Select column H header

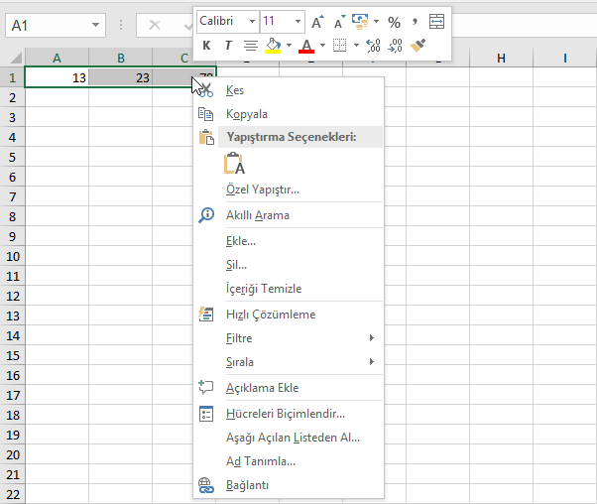[x=502, y=58]
